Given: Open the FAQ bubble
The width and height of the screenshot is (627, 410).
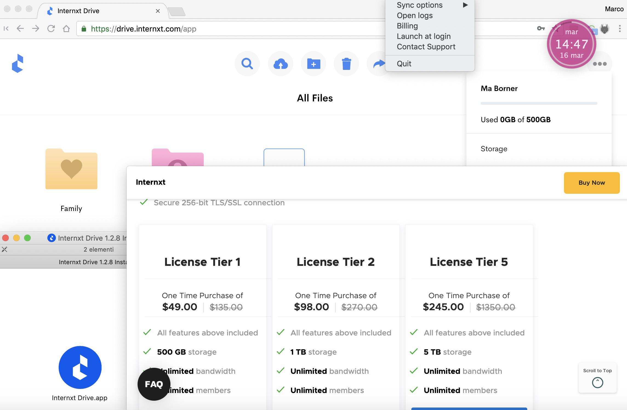Looking at the screenshot, I should pyautogui.click(x=153, y=384).
